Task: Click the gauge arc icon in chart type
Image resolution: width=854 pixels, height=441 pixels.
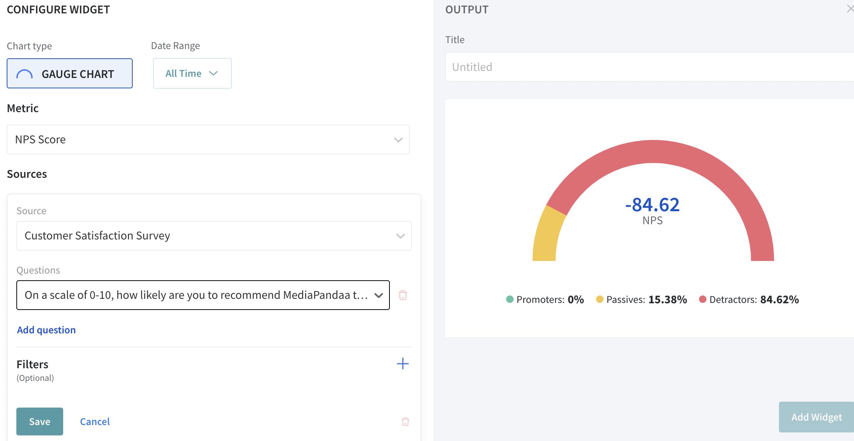Action: click(25, 74)
